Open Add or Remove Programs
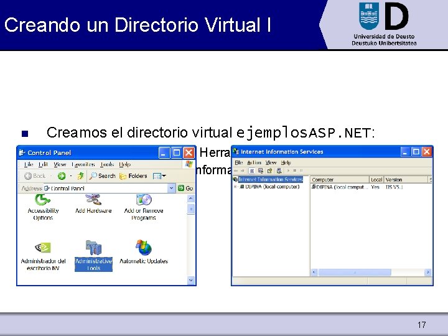448x336 pixels. [x=144, y=207]
